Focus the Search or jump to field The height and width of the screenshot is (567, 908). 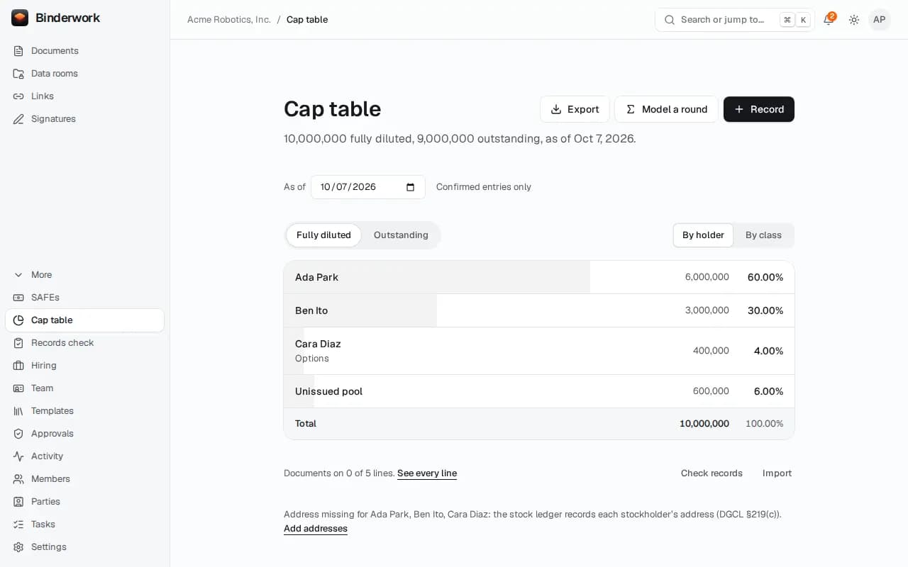pos(735,20)
